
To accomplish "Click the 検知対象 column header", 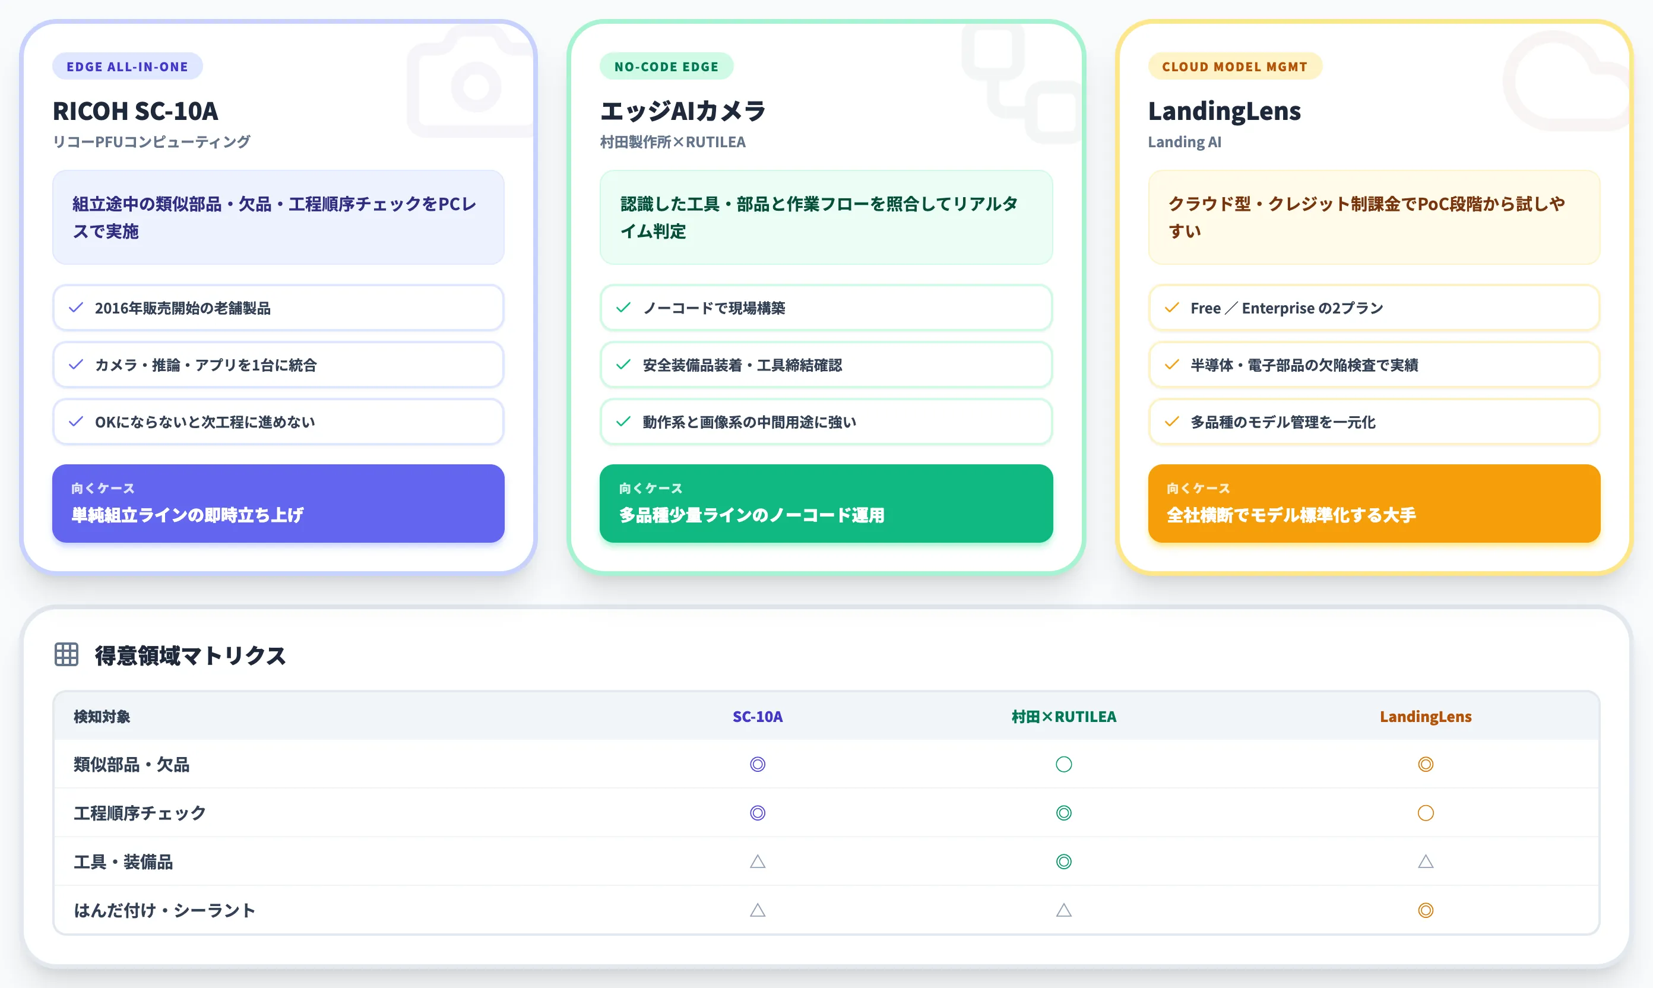I will (x=102, y=717).
